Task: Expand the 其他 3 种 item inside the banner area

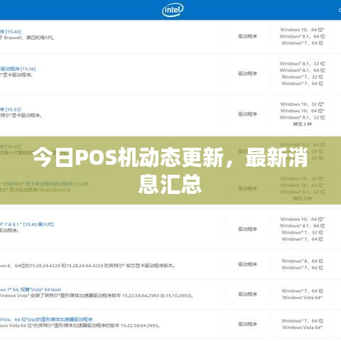Action: [x=303, y=198]
